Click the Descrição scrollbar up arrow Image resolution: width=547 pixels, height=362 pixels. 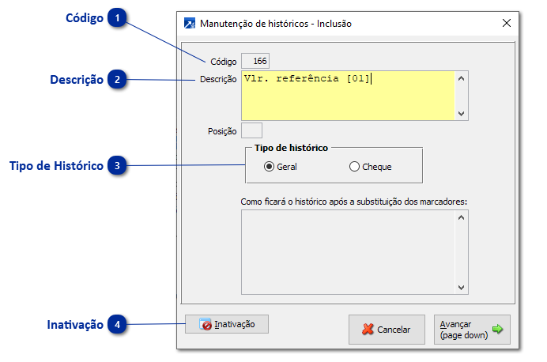tap(461, 78)
